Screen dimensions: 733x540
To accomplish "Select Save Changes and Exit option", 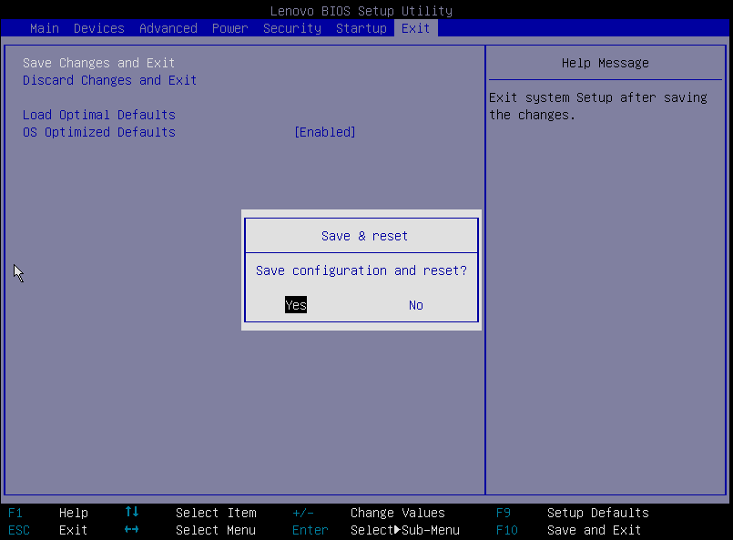I will point(98,63).
